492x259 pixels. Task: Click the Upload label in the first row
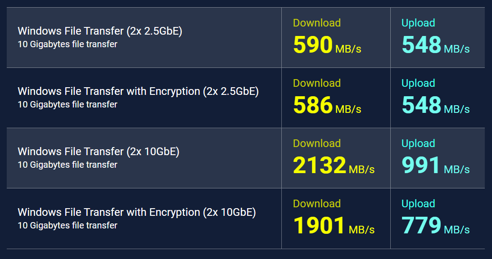418,23
